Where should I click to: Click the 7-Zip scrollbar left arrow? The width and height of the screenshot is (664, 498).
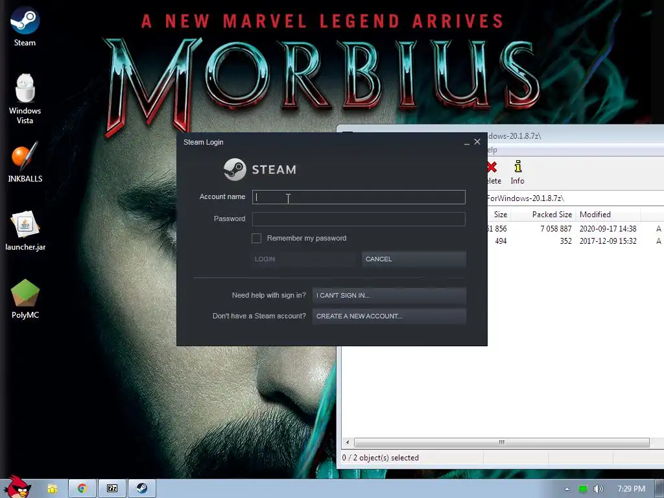348,442
